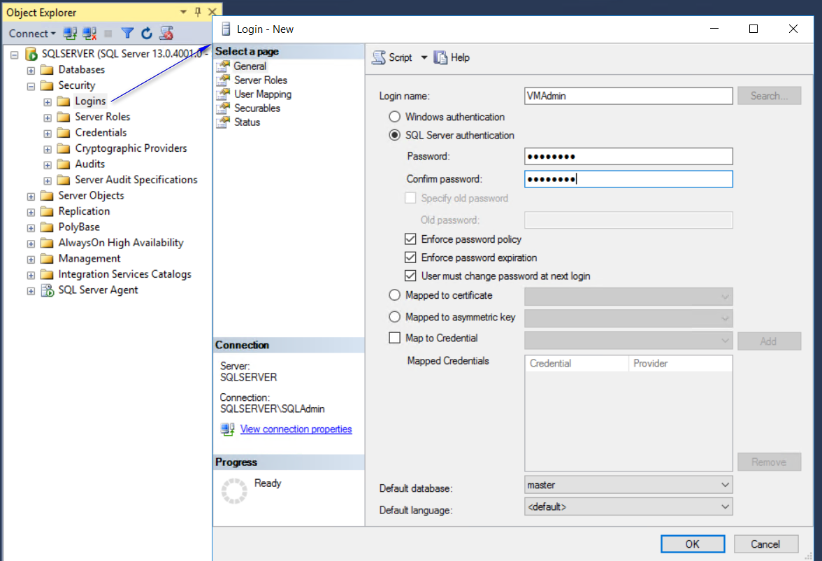Select Mapped to certificate radio button
Image resolution: width=822 pixels, height=561 pixels.
(395, 295)
